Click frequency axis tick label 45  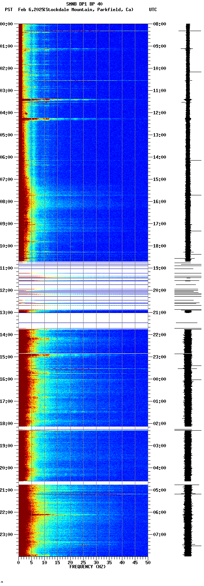(135, 563)
